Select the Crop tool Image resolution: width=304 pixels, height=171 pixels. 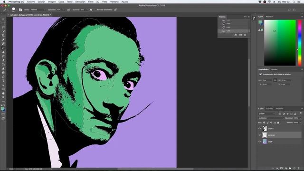click(3, 36)
